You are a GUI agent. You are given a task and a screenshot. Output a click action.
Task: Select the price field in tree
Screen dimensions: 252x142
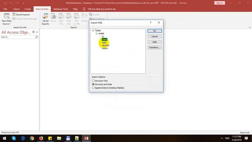(x=104, y=42)
